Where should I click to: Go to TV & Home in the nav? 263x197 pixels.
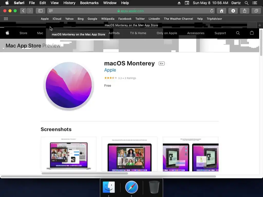click(138, 33)
